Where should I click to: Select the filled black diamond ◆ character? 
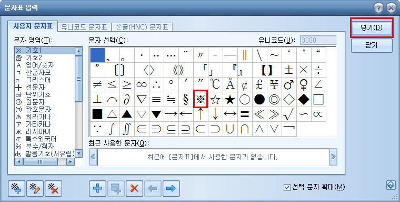(x=304, y=100)
